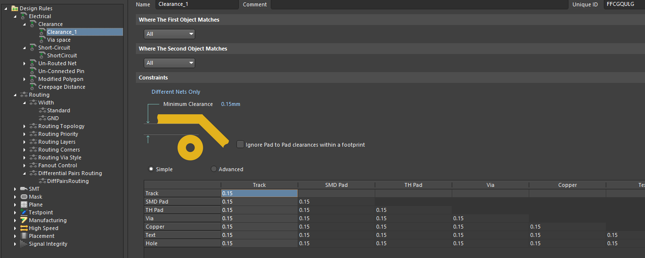Click the Manufacturing rules icon
Screen dimensions: 645x258
point(24,220)
